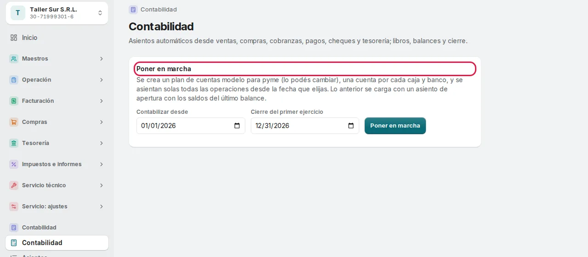Open the calendar picker in Contabilizar desde field
Viewport: 588px width, 257px height.
pyautogui.click(x=237, y=126)
